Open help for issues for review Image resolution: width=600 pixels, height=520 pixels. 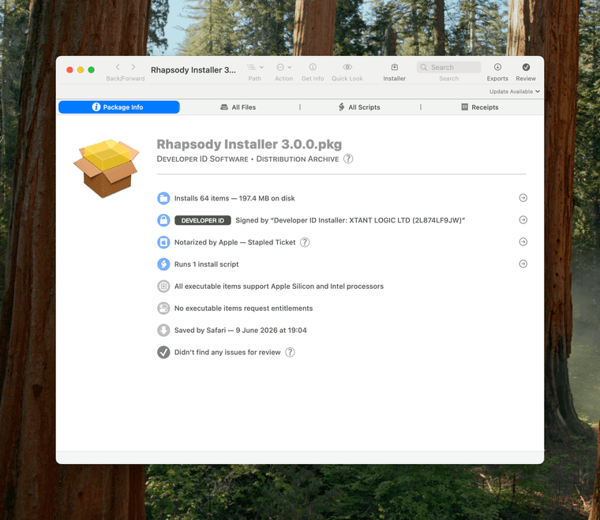click(290, 352)
